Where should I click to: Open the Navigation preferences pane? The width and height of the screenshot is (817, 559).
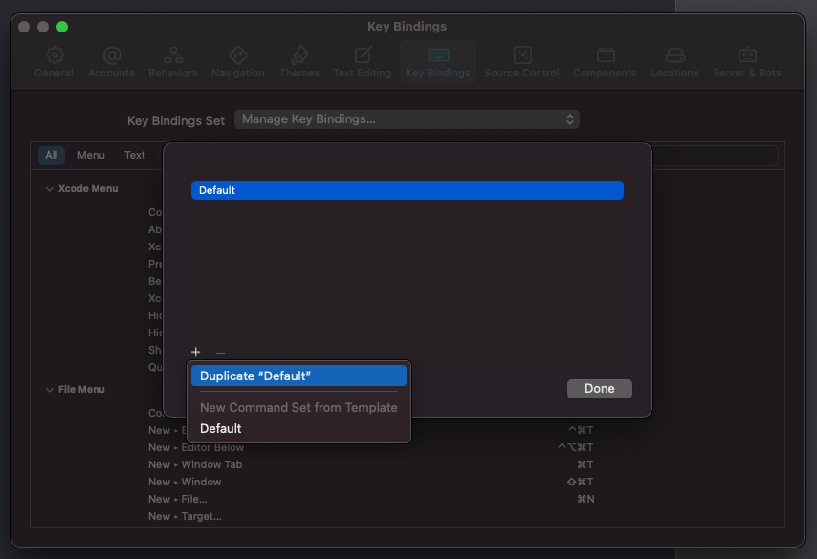[237, 62]
